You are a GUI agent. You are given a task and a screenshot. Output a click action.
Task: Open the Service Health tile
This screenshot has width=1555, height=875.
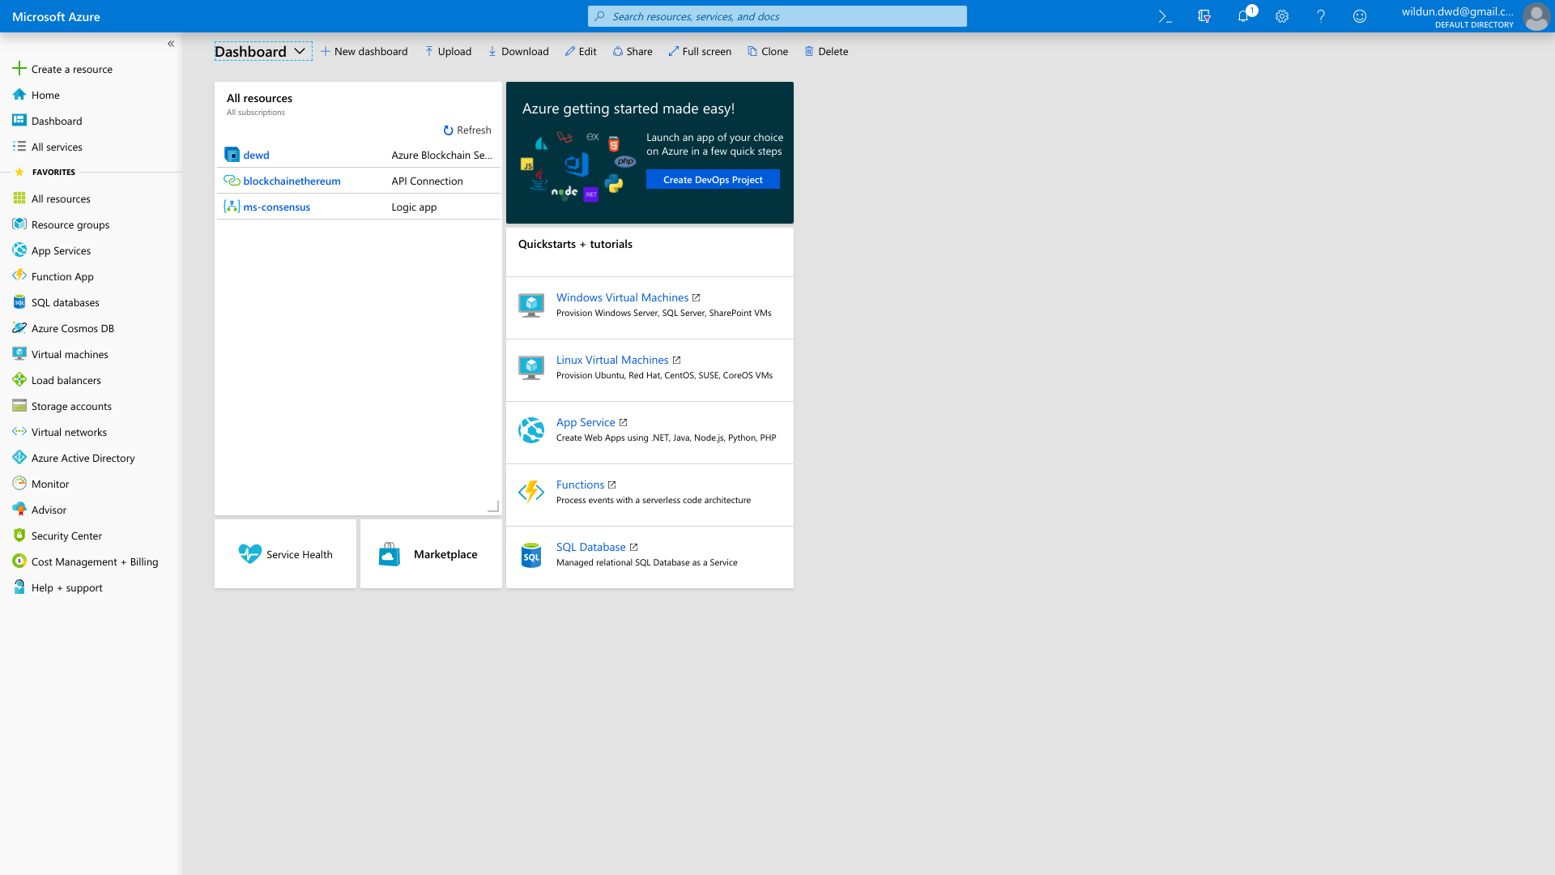[285, 554]
